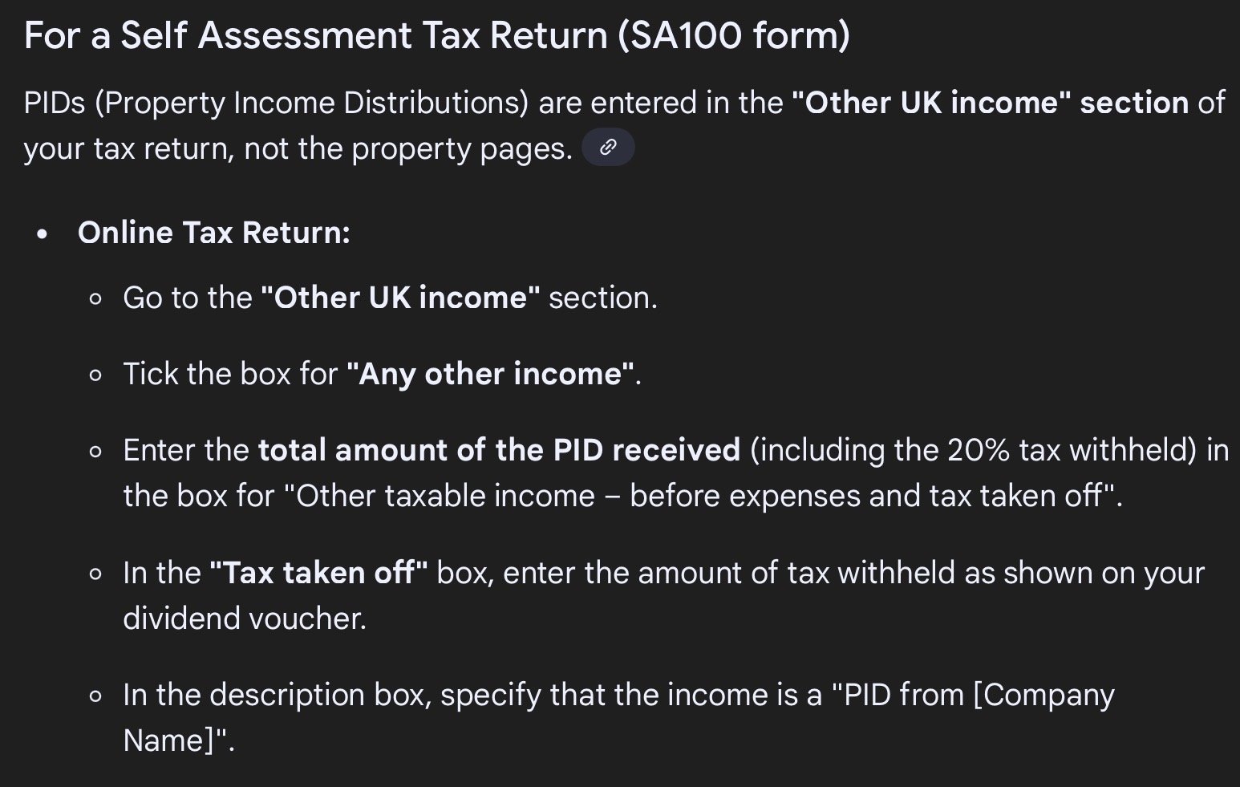The width and height of the screenshot is (1240, 787).
Task: Click the bold "Other UK income" section text in the intro
Action: click(990, 103)
